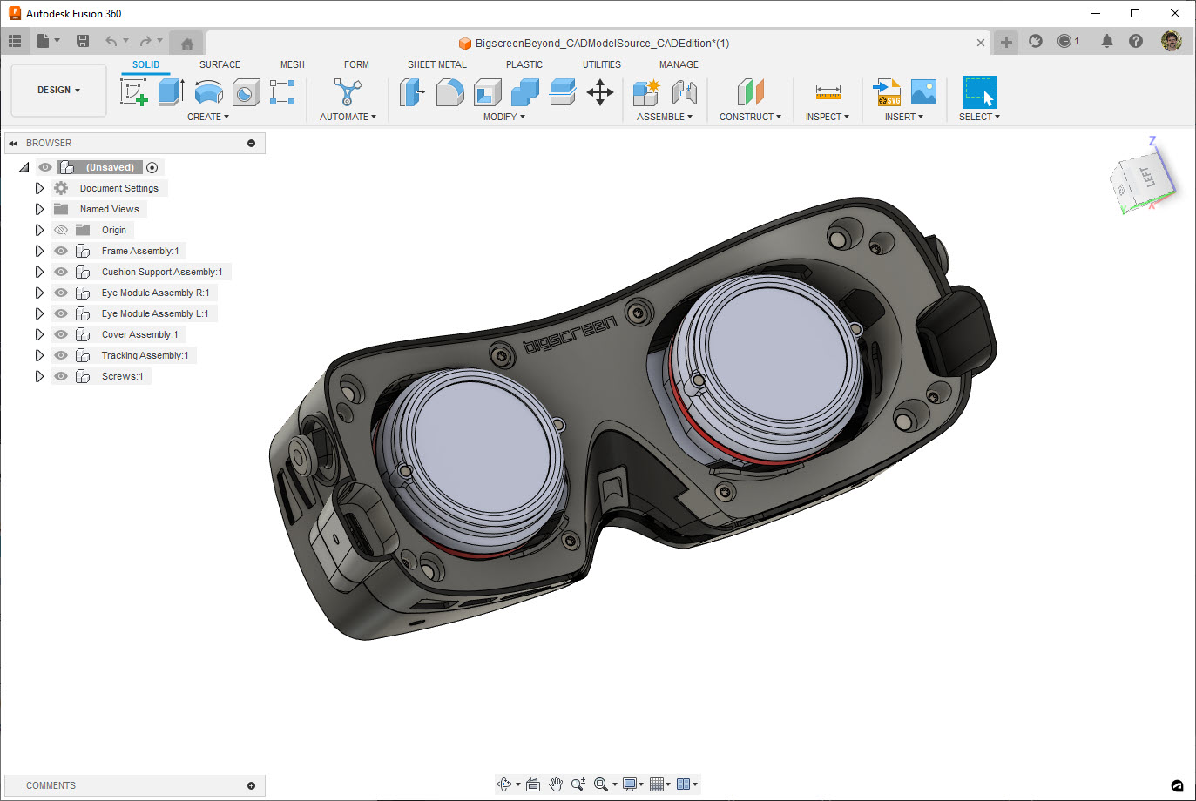Image resolution: width=1196 pixels, height=801 pixels.
Task: Click the Insert Canvas image icon
Action: pos(923,92)
